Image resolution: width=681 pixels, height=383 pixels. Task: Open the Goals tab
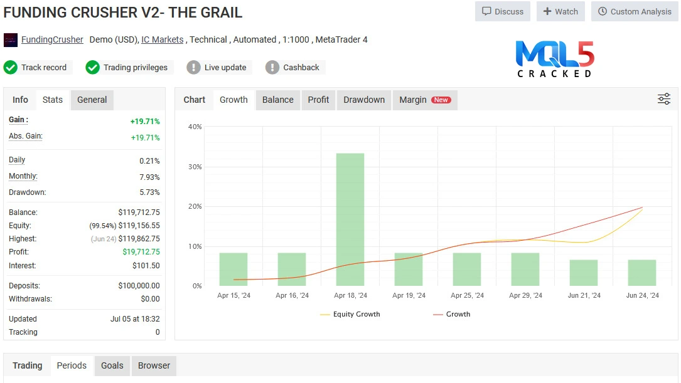tap(112, 365)
